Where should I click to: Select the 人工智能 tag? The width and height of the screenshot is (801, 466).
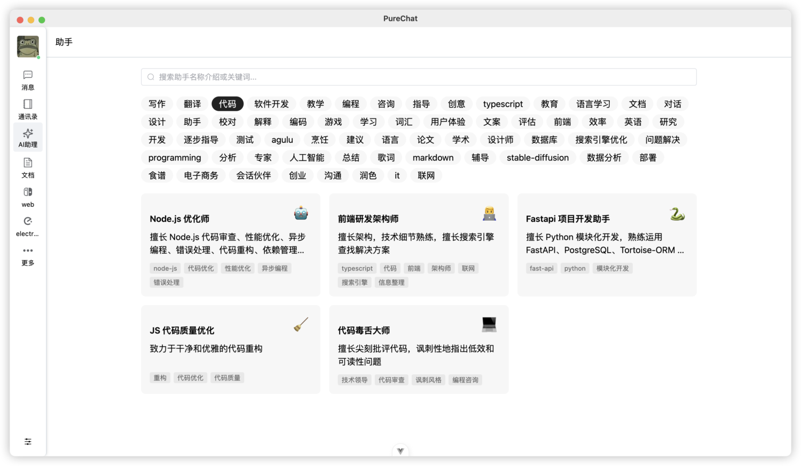click(307, 158)
